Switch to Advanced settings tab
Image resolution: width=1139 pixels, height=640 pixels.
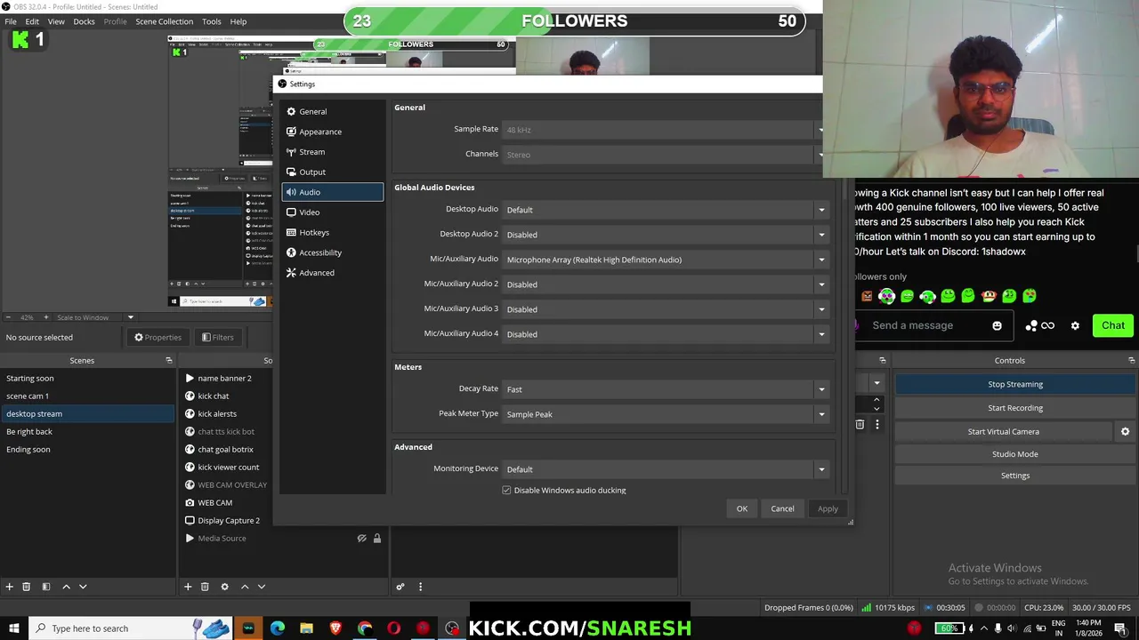332,273
